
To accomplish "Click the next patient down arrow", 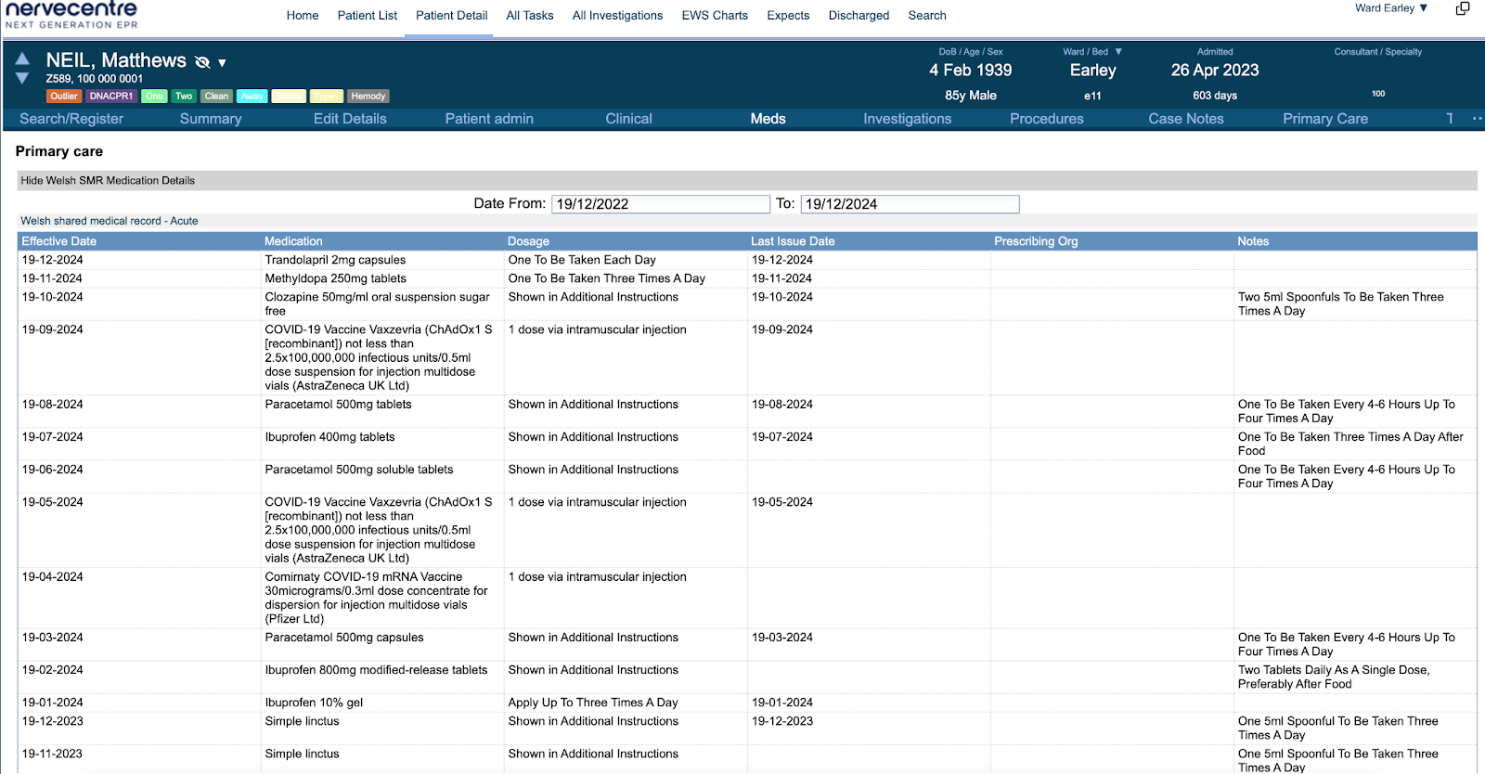I will point(22,78).
